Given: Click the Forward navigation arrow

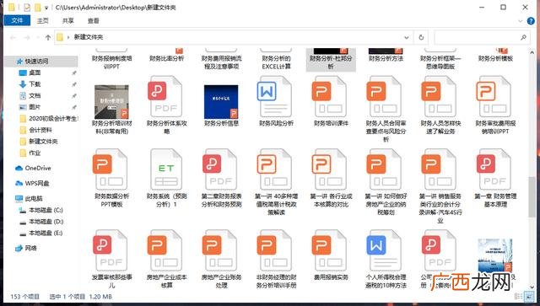Looking at the screenshot, I should coord(27,37).
